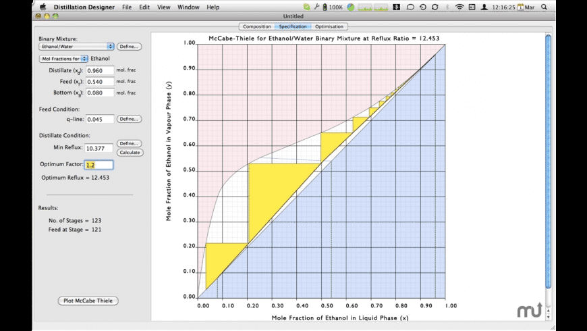Select the Specification tab
587x331 pixels.
click(293, 26)
